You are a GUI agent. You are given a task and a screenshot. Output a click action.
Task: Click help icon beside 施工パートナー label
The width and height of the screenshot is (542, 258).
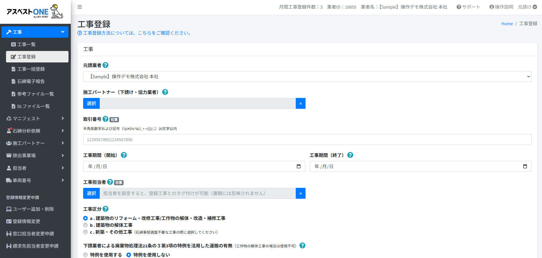(x=165, y=92)
